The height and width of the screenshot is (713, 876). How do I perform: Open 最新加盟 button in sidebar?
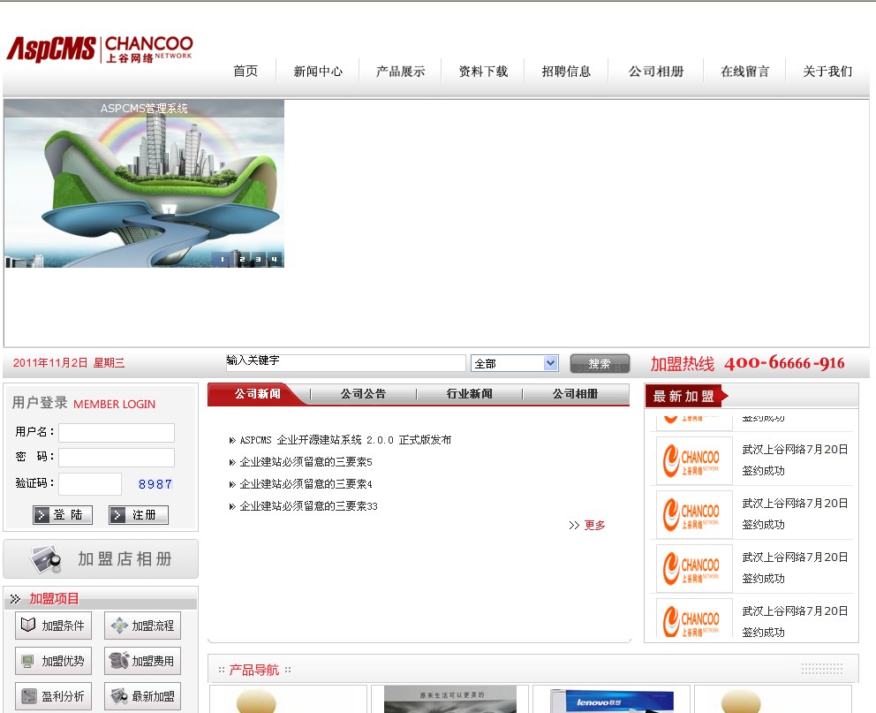click(142, 696)
